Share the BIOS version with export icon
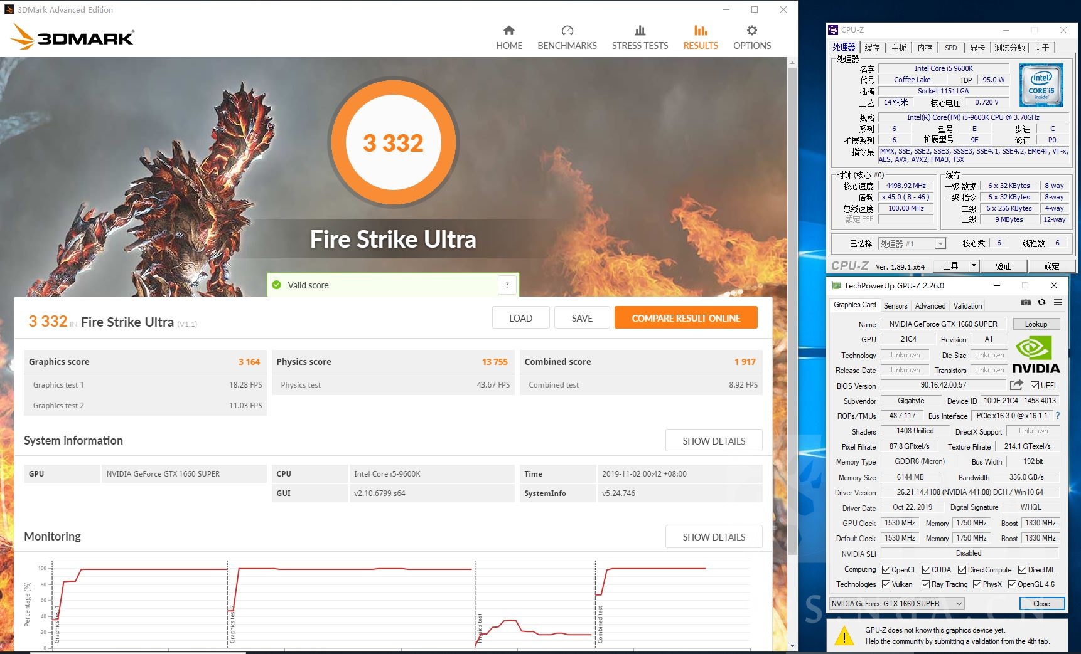 pyautogui.click(x=1016, y=385)
